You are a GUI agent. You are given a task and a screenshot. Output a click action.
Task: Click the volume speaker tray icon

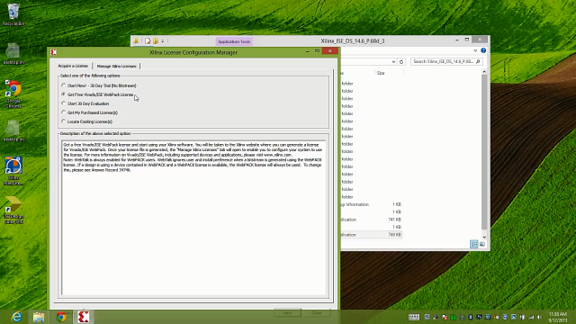539,317
